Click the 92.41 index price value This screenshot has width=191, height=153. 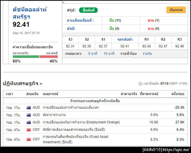21,24
